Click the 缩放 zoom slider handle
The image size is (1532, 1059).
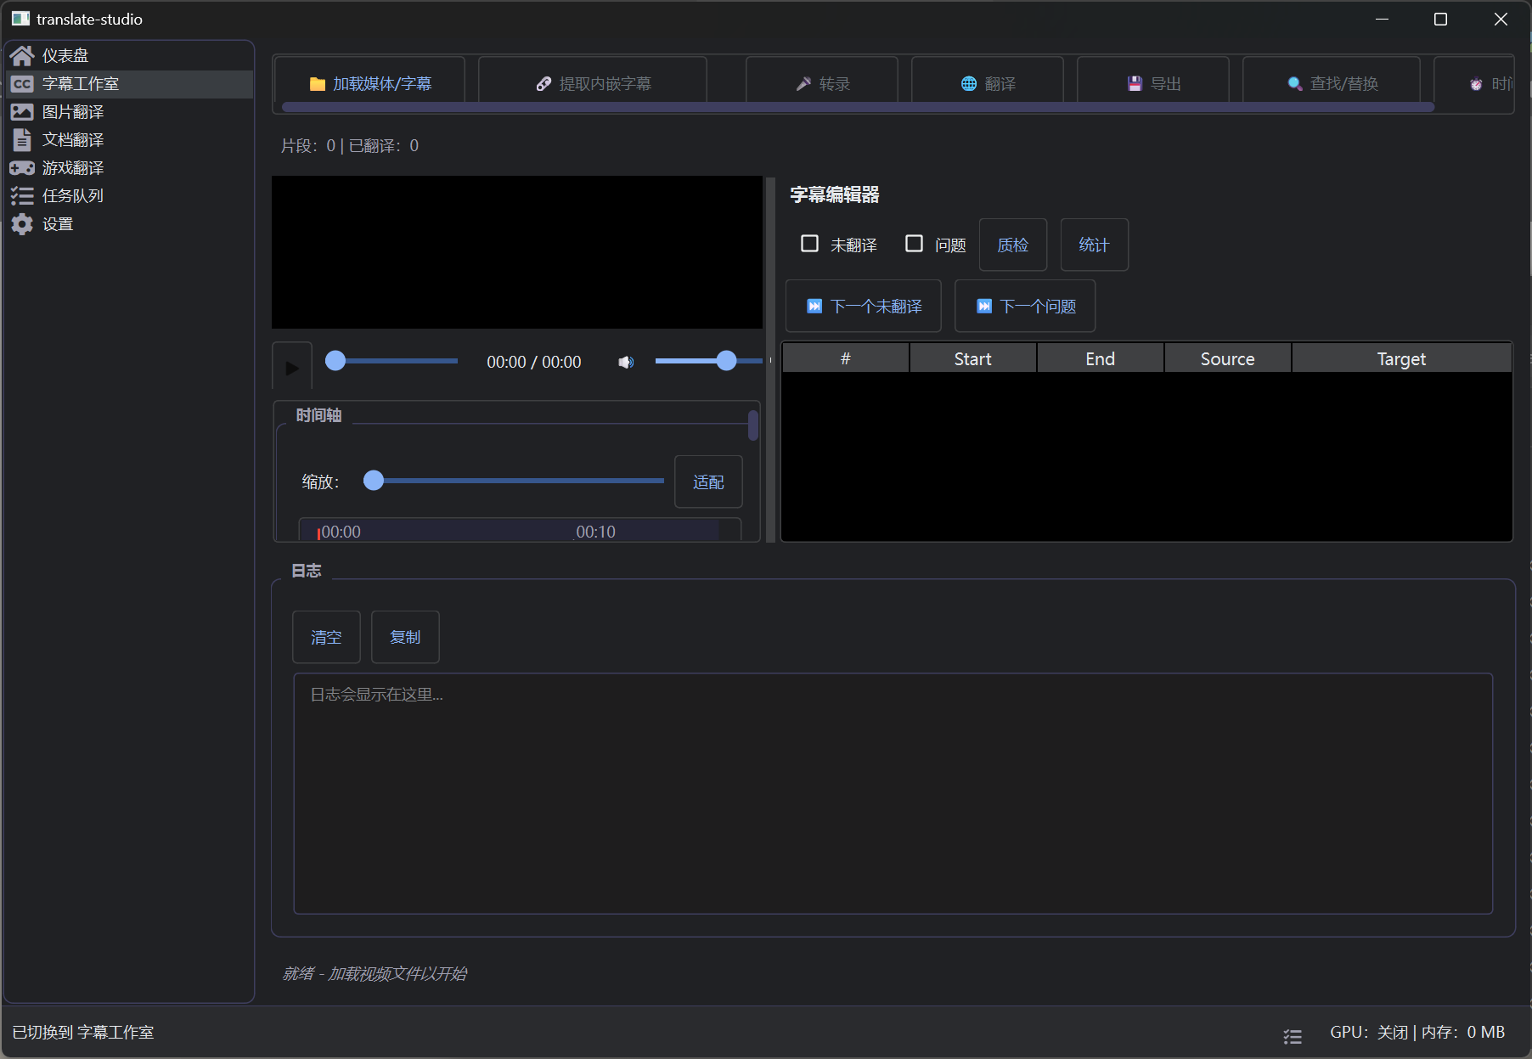click(374, 482)
